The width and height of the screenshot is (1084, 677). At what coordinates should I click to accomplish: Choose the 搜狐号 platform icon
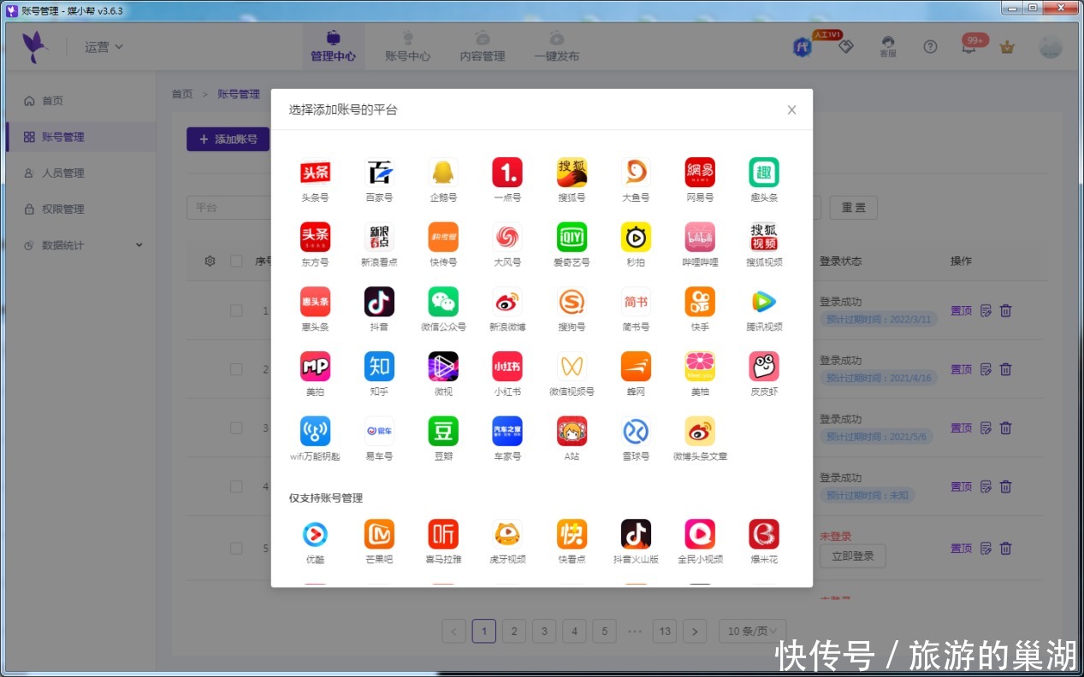(572, 173)
